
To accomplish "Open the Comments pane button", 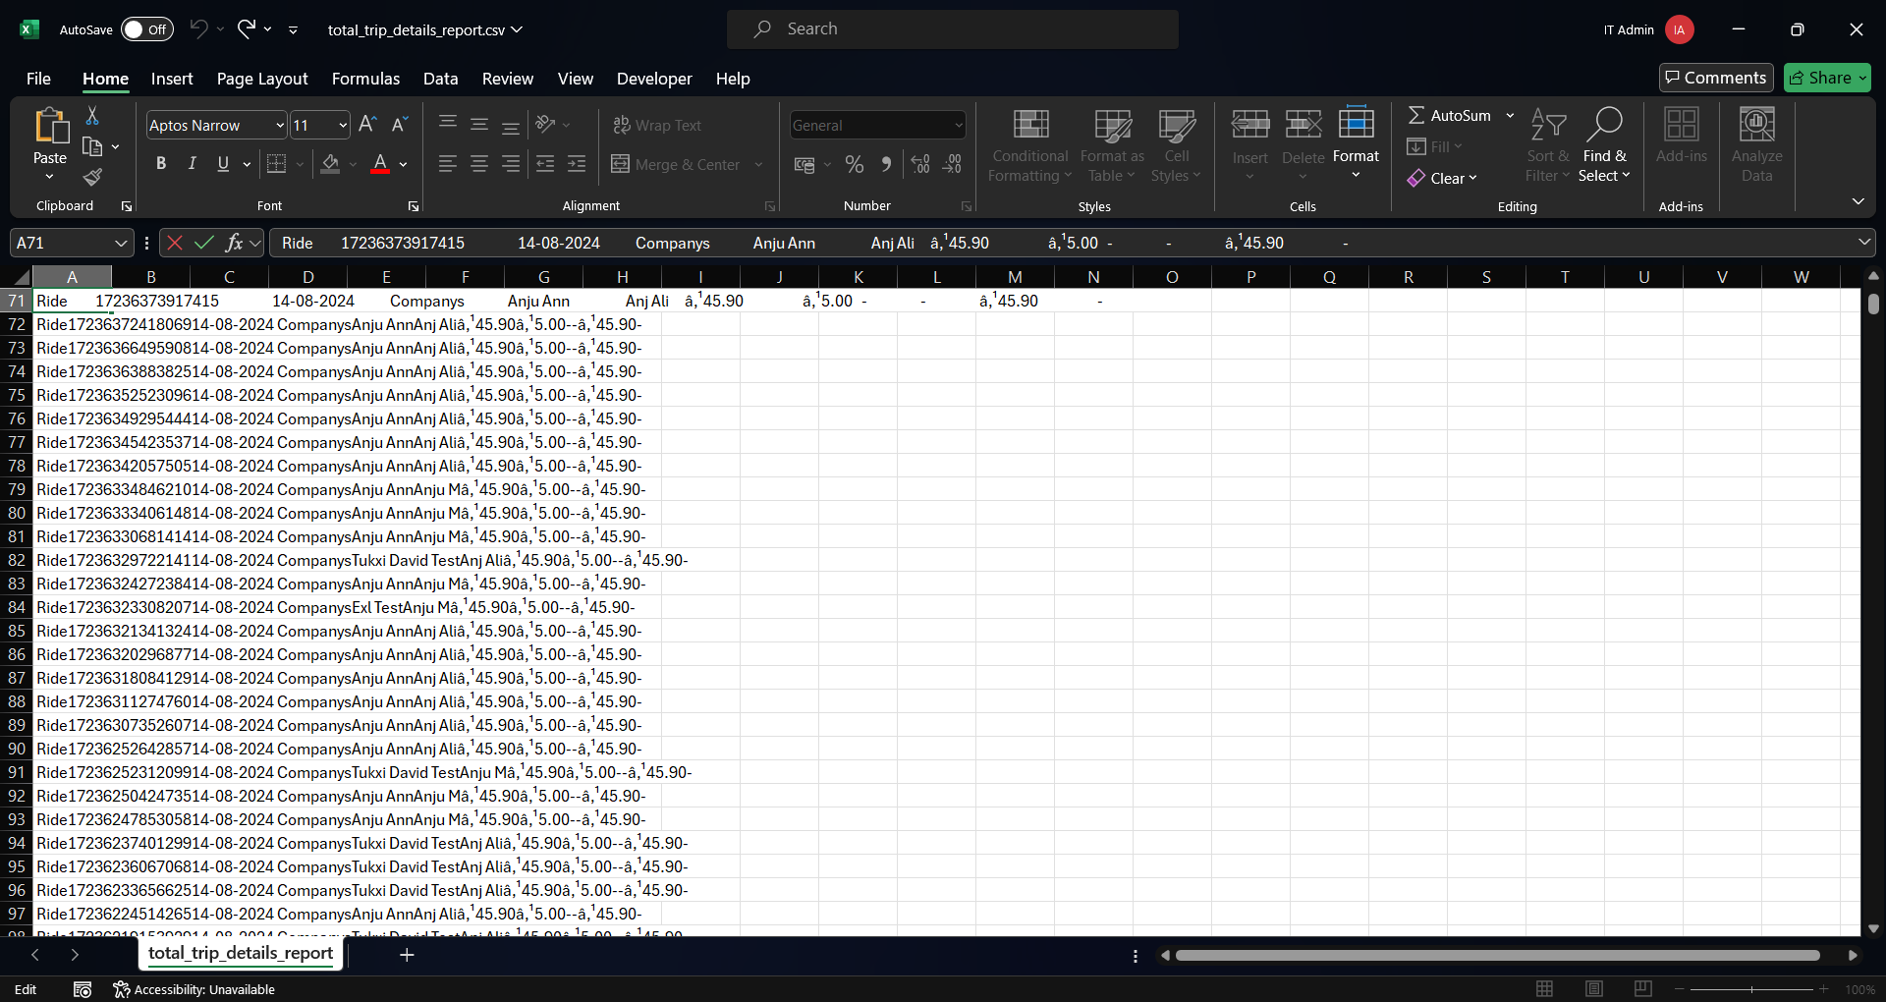I will click(1716, 78).
